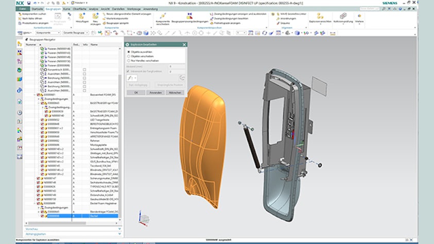Open the Constraint Navigator sidebar icon
The image size is (434, 244).
point(20,53)
